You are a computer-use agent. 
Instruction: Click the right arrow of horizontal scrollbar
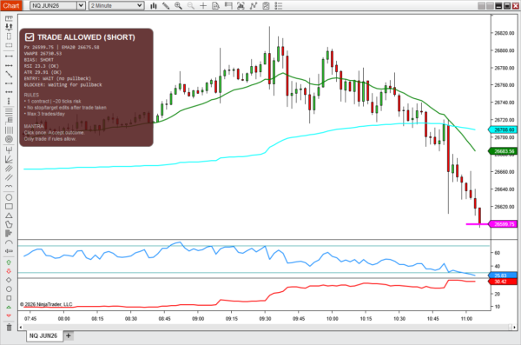(x=514, y=328)
